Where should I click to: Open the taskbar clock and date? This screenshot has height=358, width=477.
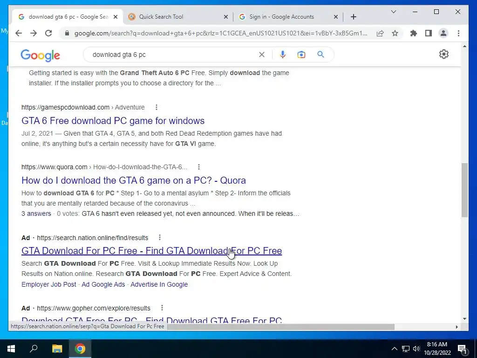click(437, 349)
